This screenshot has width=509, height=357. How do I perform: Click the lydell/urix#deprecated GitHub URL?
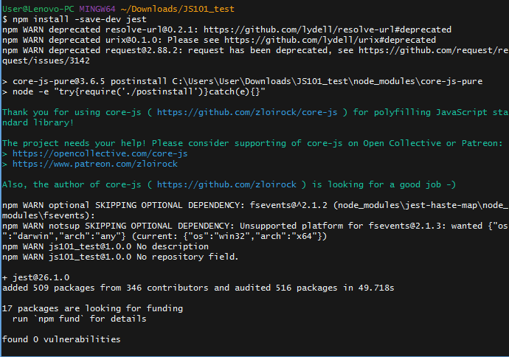click(x=330, y=40)
